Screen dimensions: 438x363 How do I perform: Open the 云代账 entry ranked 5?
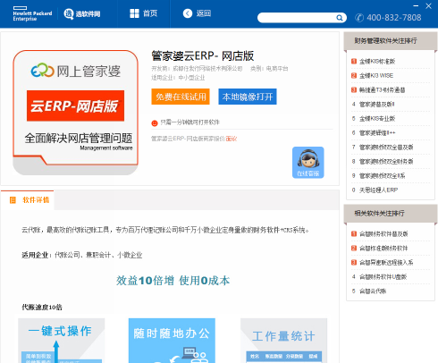[x=373, y=291]
